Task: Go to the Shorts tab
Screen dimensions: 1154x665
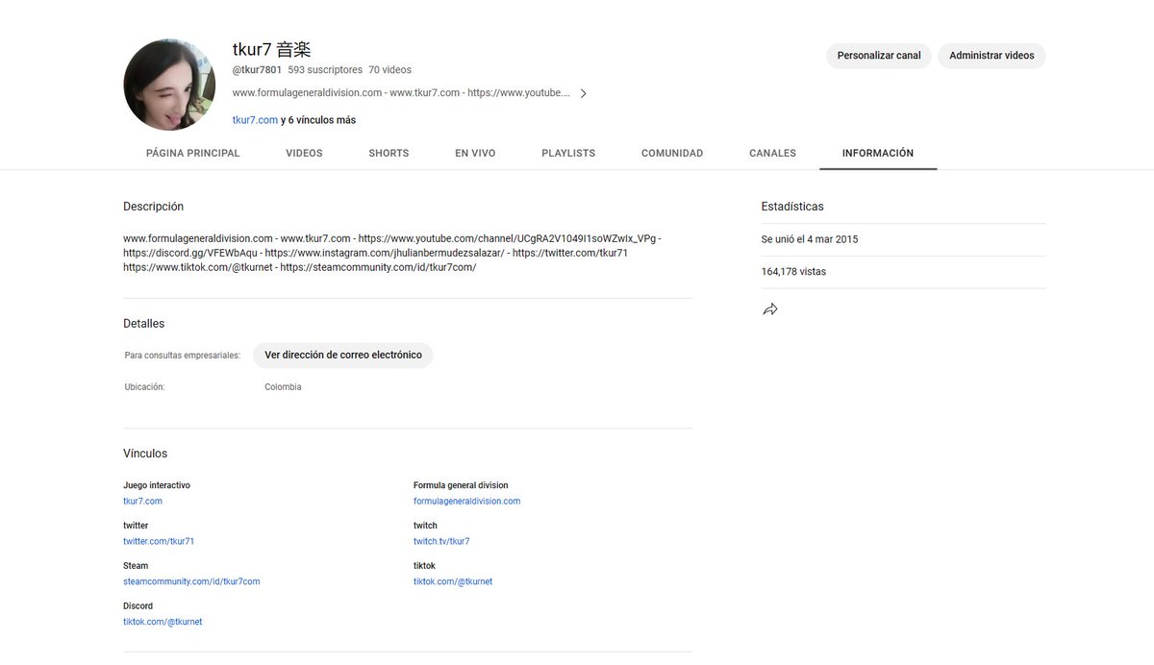Action: (x=389, y=153)
